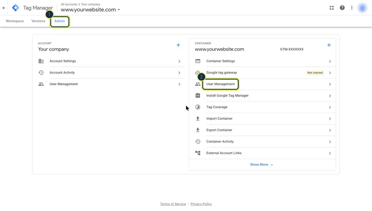Click the Install Google Tag Manager code icon
The height and width of the screenshot is (211, 372).
[x=198, y=96]
